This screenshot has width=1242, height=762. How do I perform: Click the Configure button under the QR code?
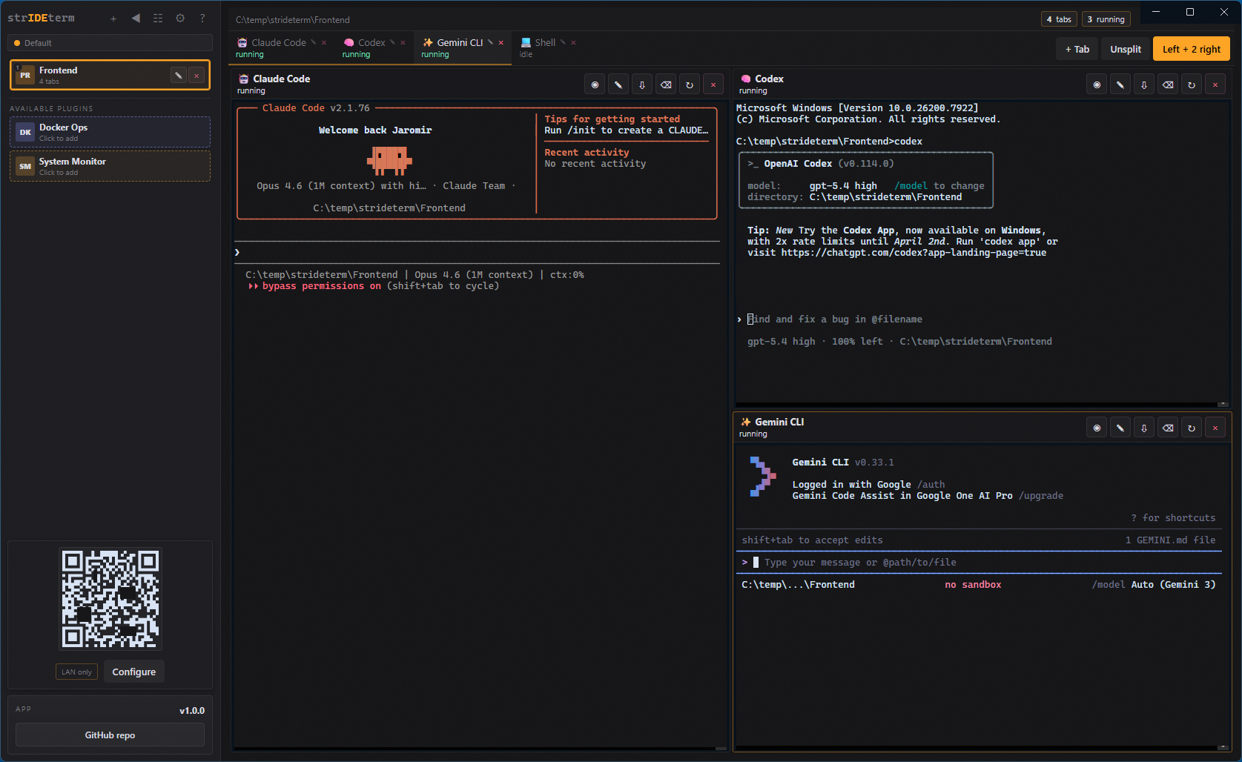134,672
